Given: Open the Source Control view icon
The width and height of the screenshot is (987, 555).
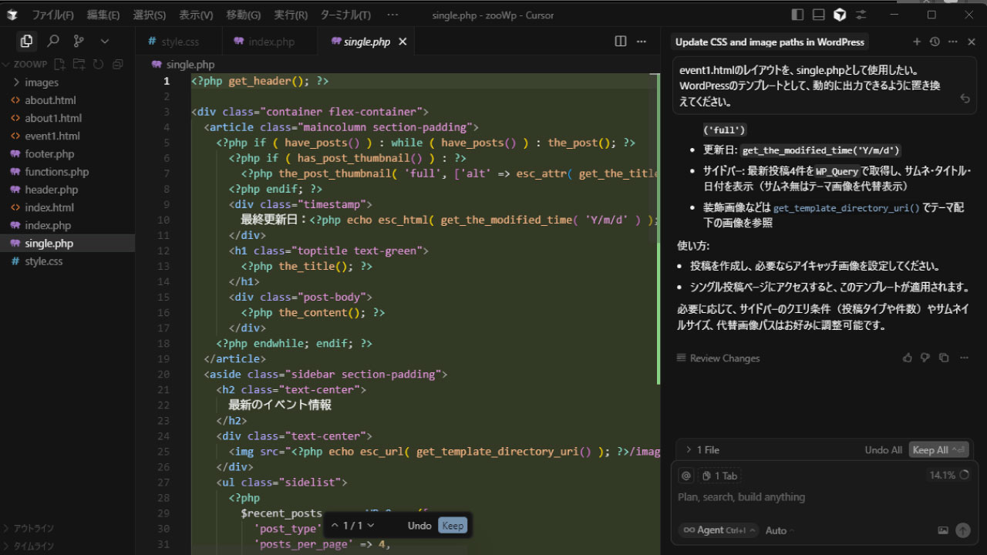Looking at the screenshot, I should [79, 41].
